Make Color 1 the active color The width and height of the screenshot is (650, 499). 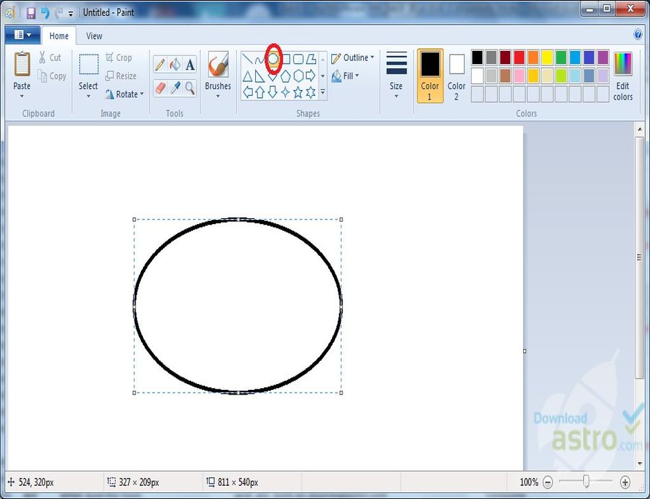point(430,76)
